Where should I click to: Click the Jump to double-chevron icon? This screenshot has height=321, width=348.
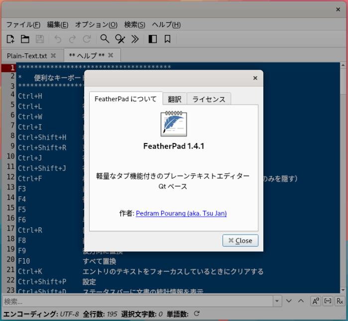pyautogui.click(x=135, y=39)
